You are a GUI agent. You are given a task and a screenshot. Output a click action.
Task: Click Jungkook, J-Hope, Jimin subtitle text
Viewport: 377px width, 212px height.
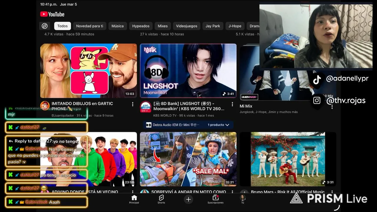pos(269,112)
